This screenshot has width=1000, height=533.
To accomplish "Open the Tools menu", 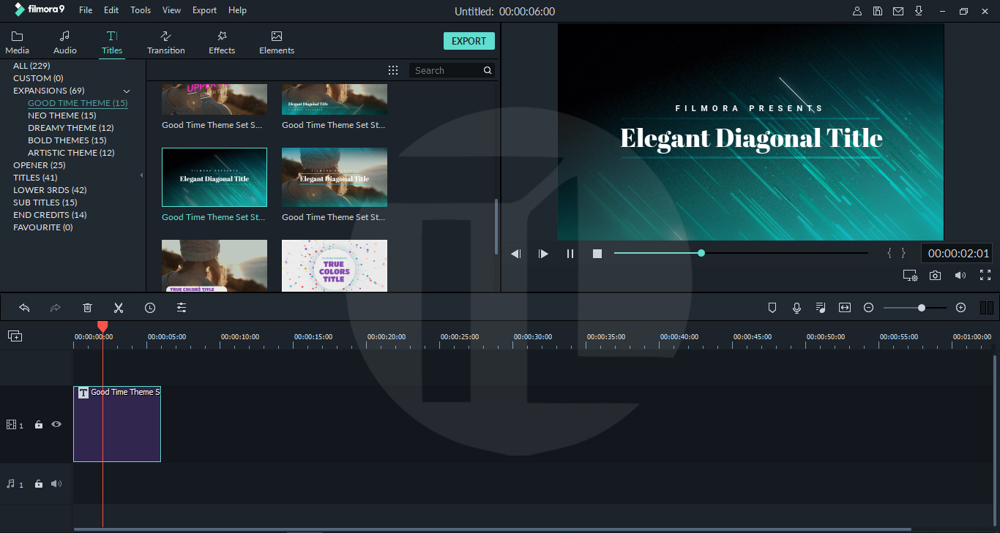I will 141,10.
